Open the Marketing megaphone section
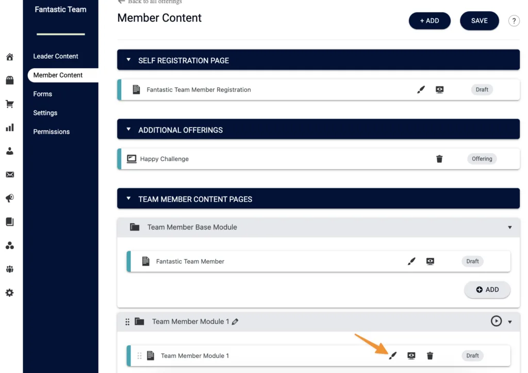The image size is (528, 373). 9,198
